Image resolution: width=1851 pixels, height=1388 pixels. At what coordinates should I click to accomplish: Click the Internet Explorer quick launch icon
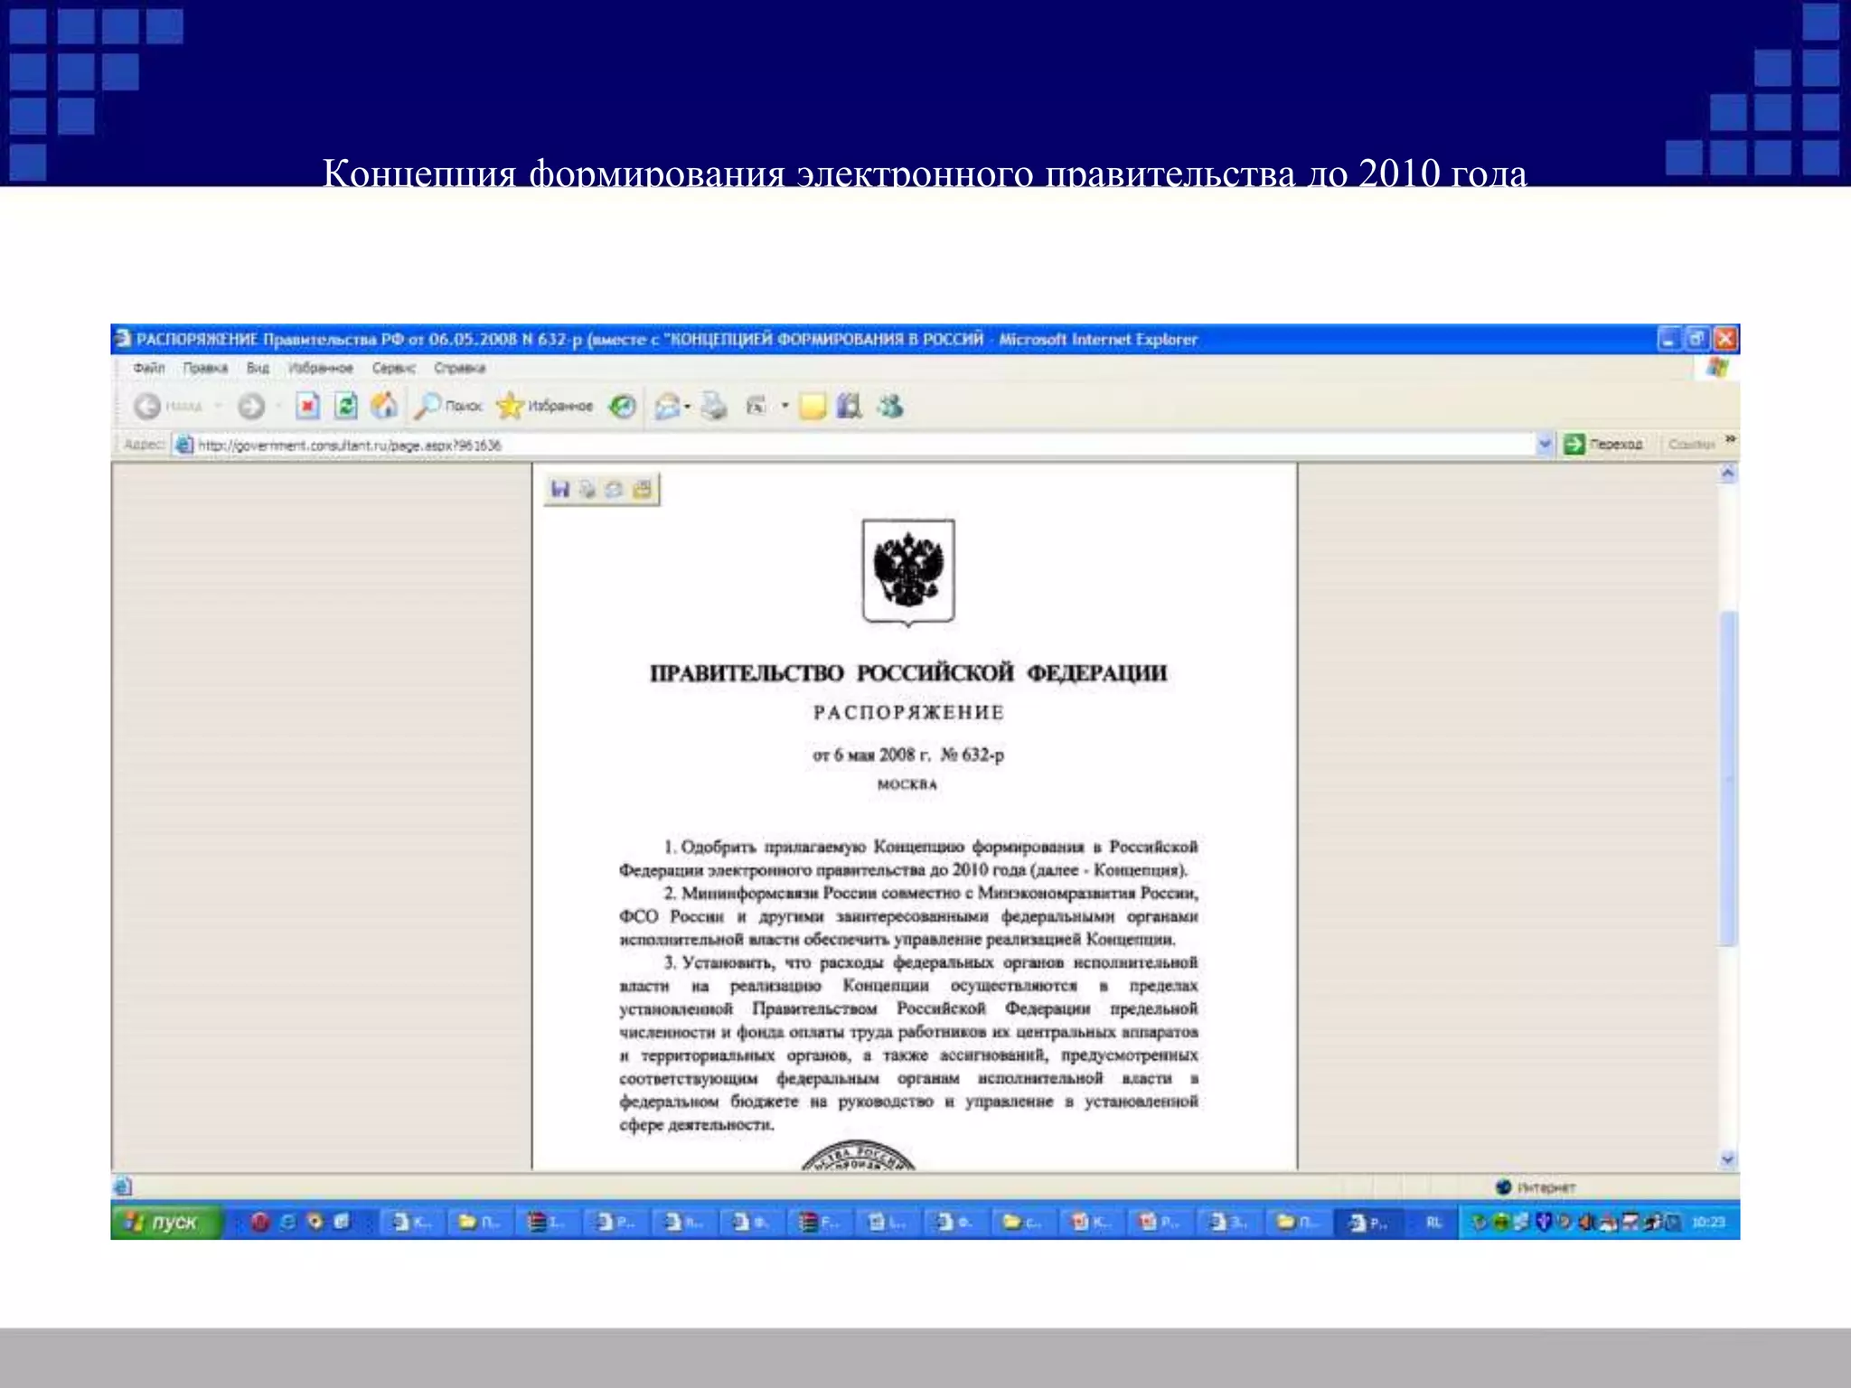coord(288,1223)
